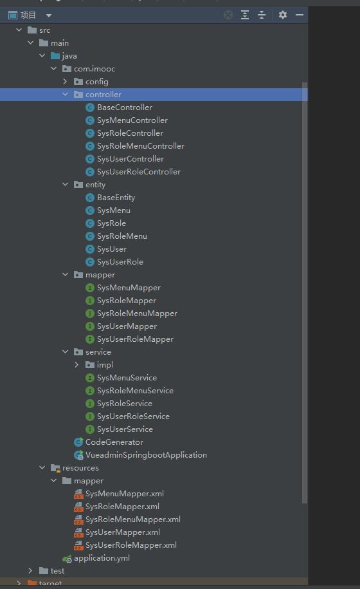Collapse the controller package chevron
The height and width of the screenshot is (589, 360).
coord(66,94)
